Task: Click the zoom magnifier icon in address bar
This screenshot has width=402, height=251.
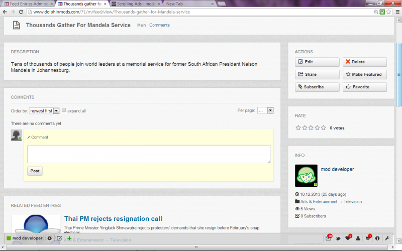Action: coord(376,12)
